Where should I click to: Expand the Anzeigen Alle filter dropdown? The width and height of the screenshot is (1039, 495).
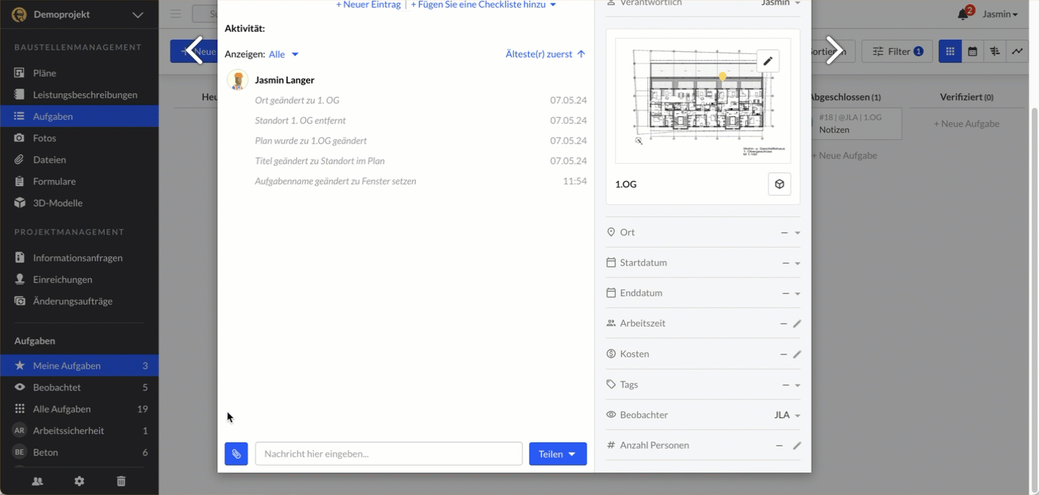pos(284,54)
